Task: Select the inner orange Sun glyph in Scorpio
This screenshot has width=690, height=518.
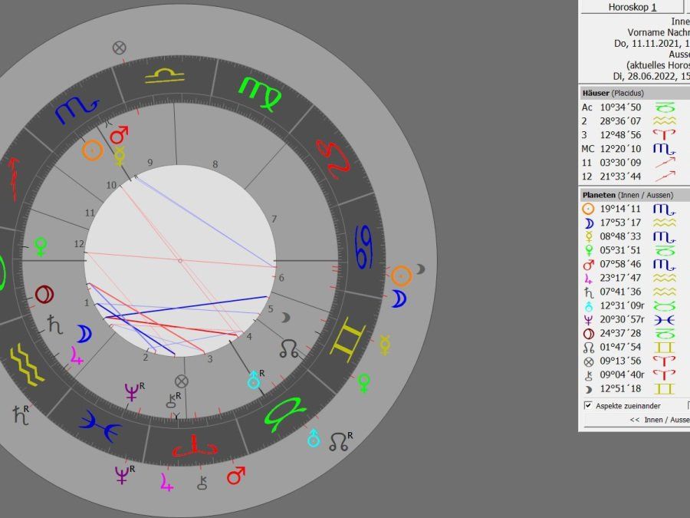Action: point(93,150)
